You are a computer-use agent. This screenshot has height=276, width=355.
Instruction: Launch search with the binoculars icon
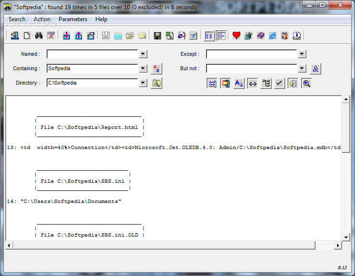coord(39,36)
